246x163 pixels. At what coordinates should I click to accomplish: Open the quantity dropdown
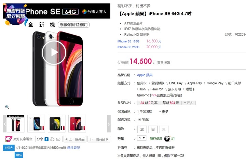click(x=142, y=138)
